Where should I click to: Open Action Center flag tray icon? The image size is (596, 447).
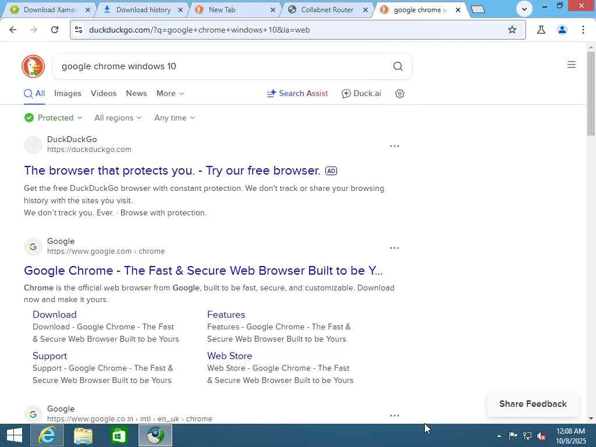(513, 435)
